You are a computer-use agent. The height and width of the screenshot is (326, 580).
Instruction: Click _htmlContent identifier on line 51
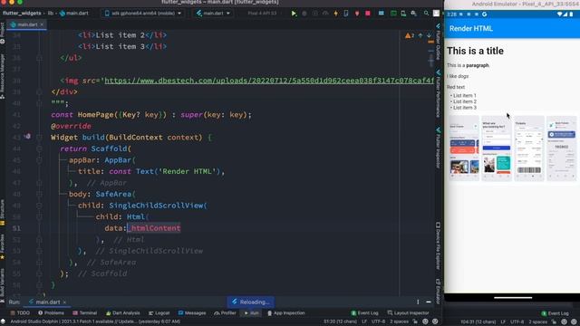pyautogui.click(x=154, y=228)
